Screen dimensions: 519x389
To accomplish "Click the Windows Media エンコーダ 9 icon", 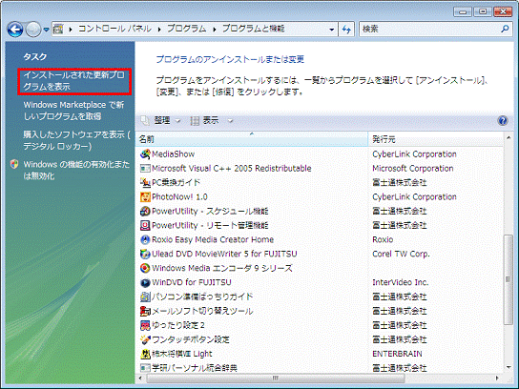I will (x=145, y=268).
